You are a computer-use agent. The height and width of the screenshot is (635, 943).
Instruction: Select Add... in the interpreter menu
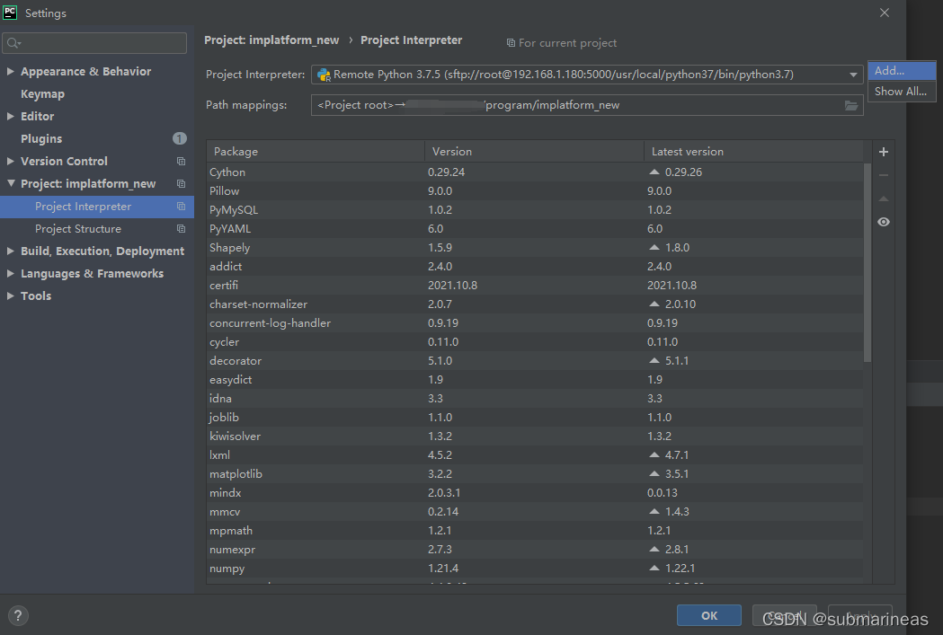[x=902, y=71]
